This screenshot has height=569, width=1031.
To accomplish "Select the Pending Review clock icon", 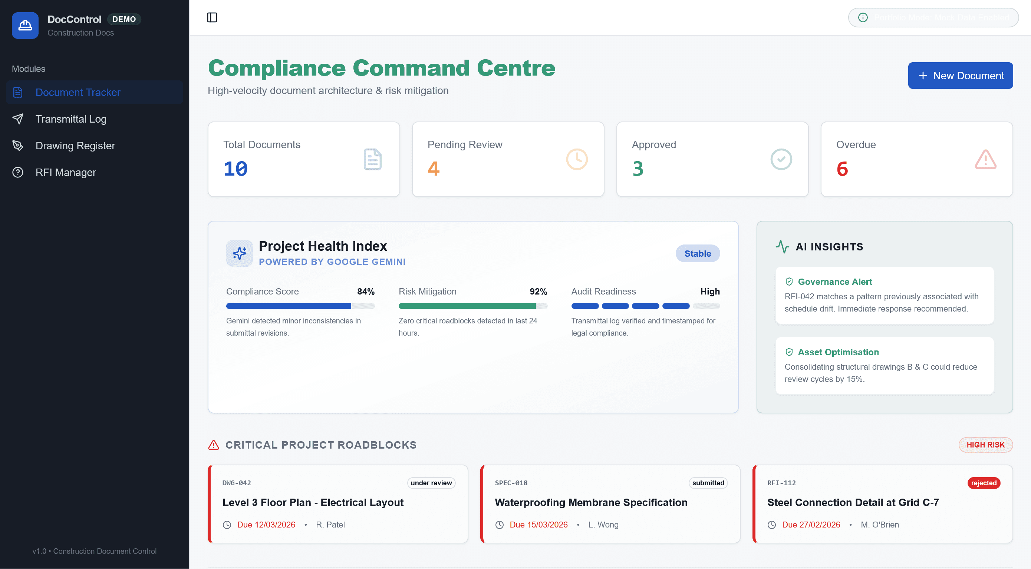I will (576, 159).
